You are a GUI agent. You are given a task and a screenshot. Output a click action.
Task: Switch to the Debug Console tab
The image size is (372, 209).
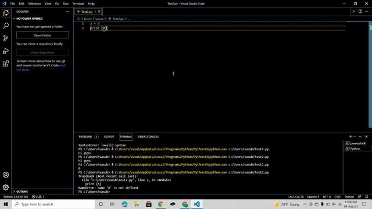click(x=148, y=137)
